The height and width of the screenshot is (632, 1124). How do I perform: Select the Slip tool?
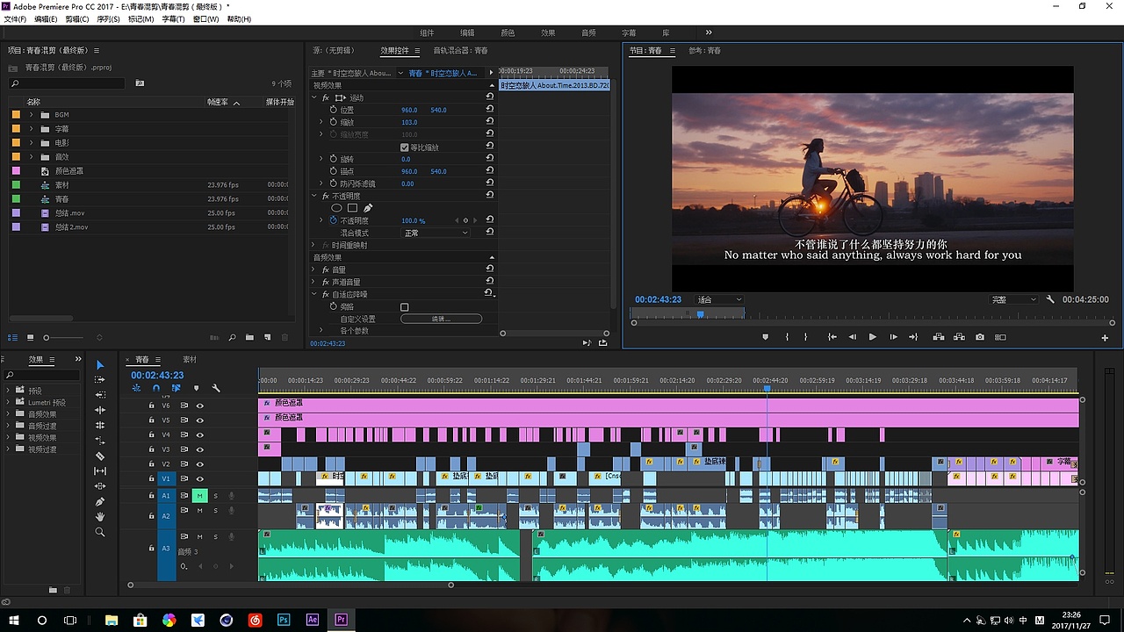[x=100, y=471]
